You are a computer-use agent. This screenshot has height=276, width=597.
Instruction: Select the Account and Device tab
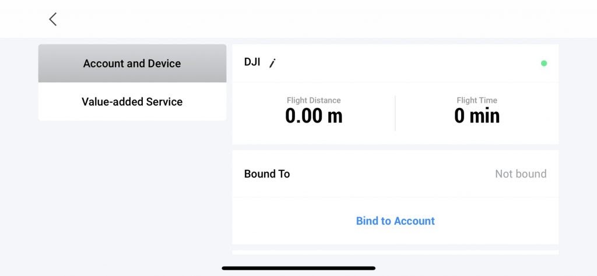point(132,64)
